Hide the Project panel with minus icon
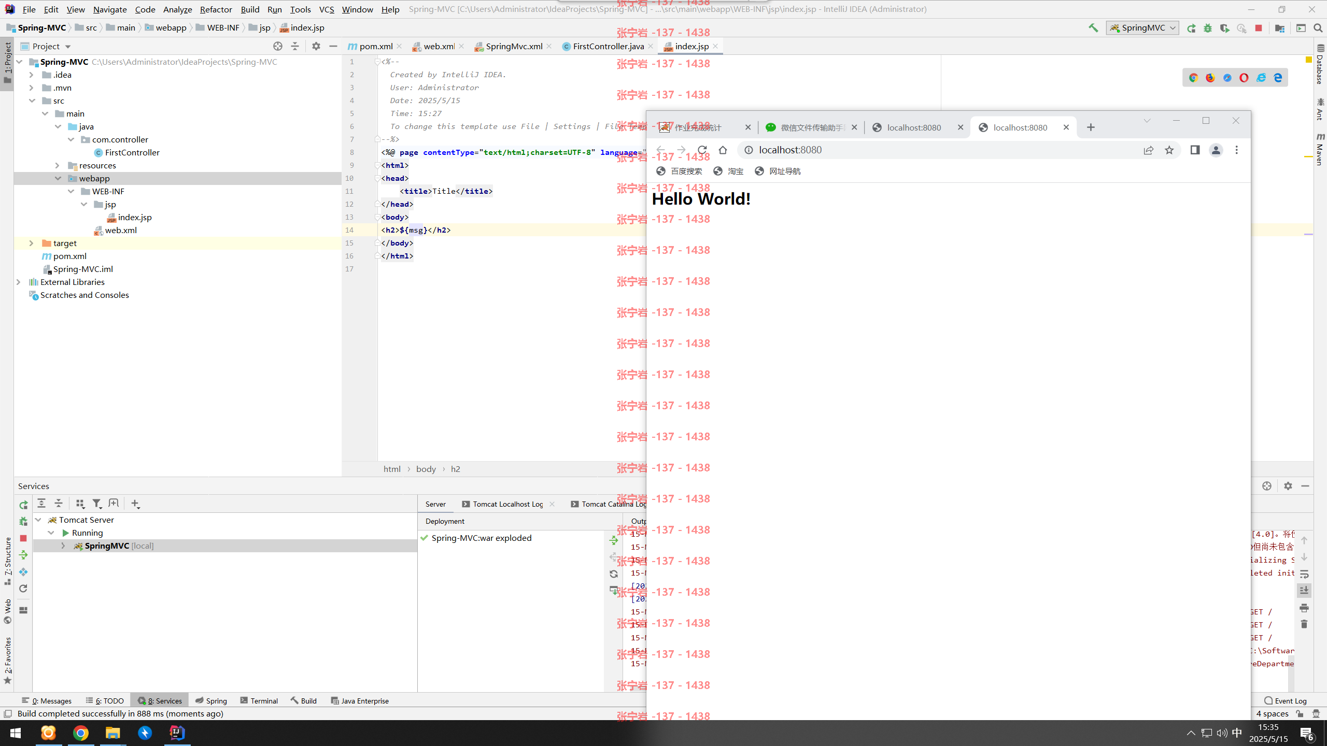Screen dimensions: 1327x746 pyautogui.click(x=333, y=46)
